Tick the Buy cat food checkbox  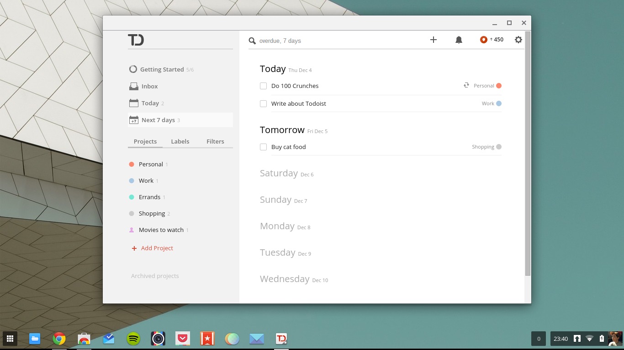tap(263, 147)
